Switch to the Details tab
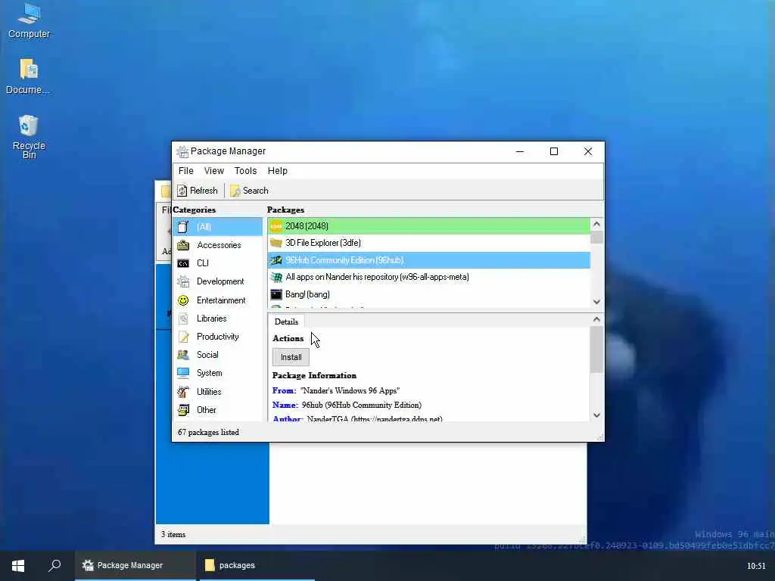The image size is (775, 581). (286, 322)
